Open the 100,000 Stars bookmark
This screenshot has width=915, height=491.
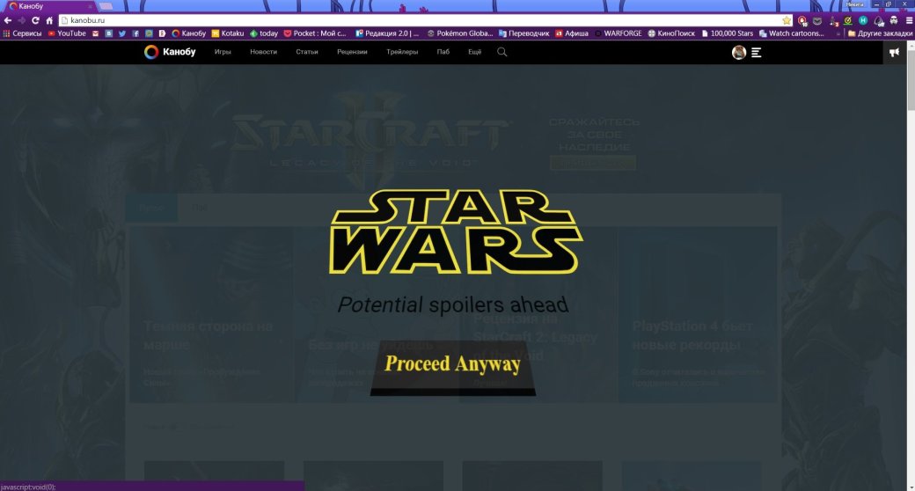tap(727, 33)
